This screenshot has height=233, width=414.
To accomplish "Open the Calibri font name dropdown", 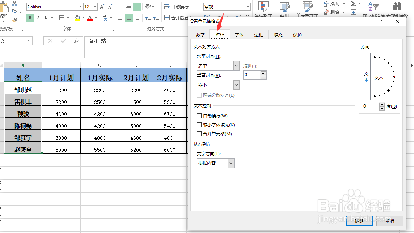I will 81,7.
